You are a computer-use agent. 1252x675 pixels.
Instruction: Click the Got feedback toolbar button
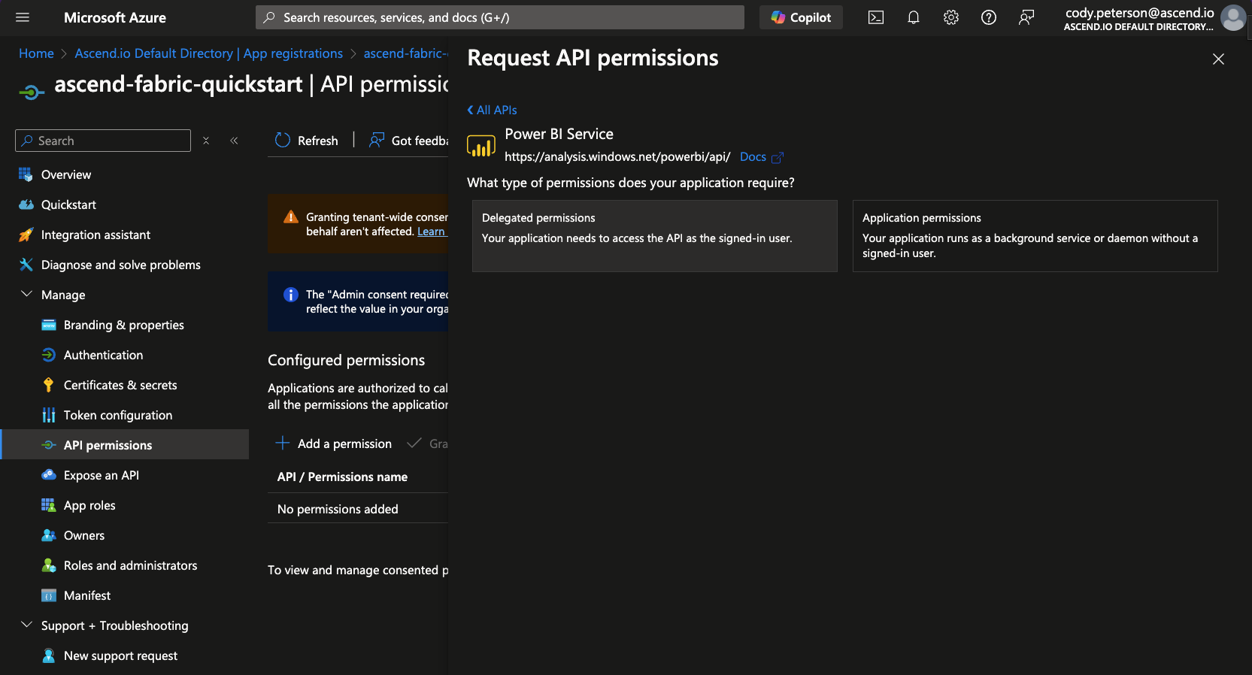pyautogui.click(x=408, y=141)
